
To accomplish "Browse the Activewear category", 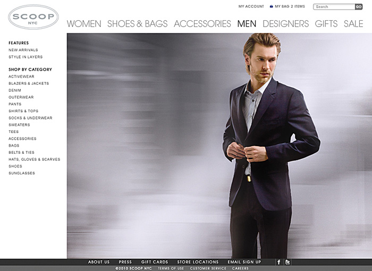I will 21,77.
